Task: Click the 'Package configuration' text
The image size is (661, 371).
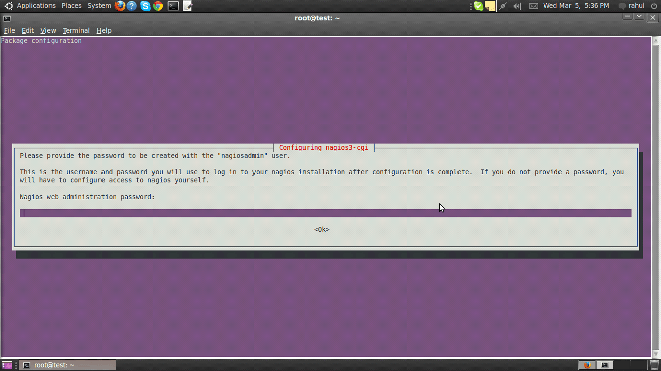Action: 41,41
